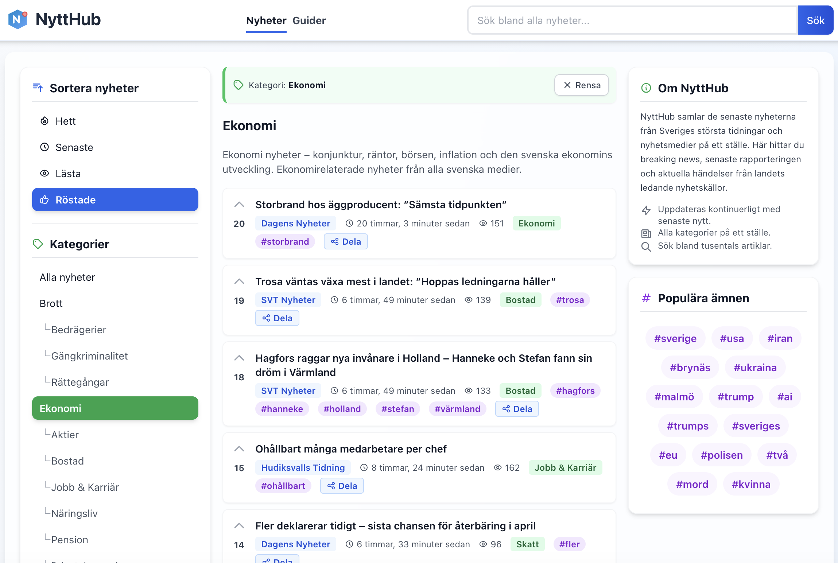Upvote the Trosa väntas växa article
Image resolution: width=838 pixels, height=563 pixels.
pos(239,281)
